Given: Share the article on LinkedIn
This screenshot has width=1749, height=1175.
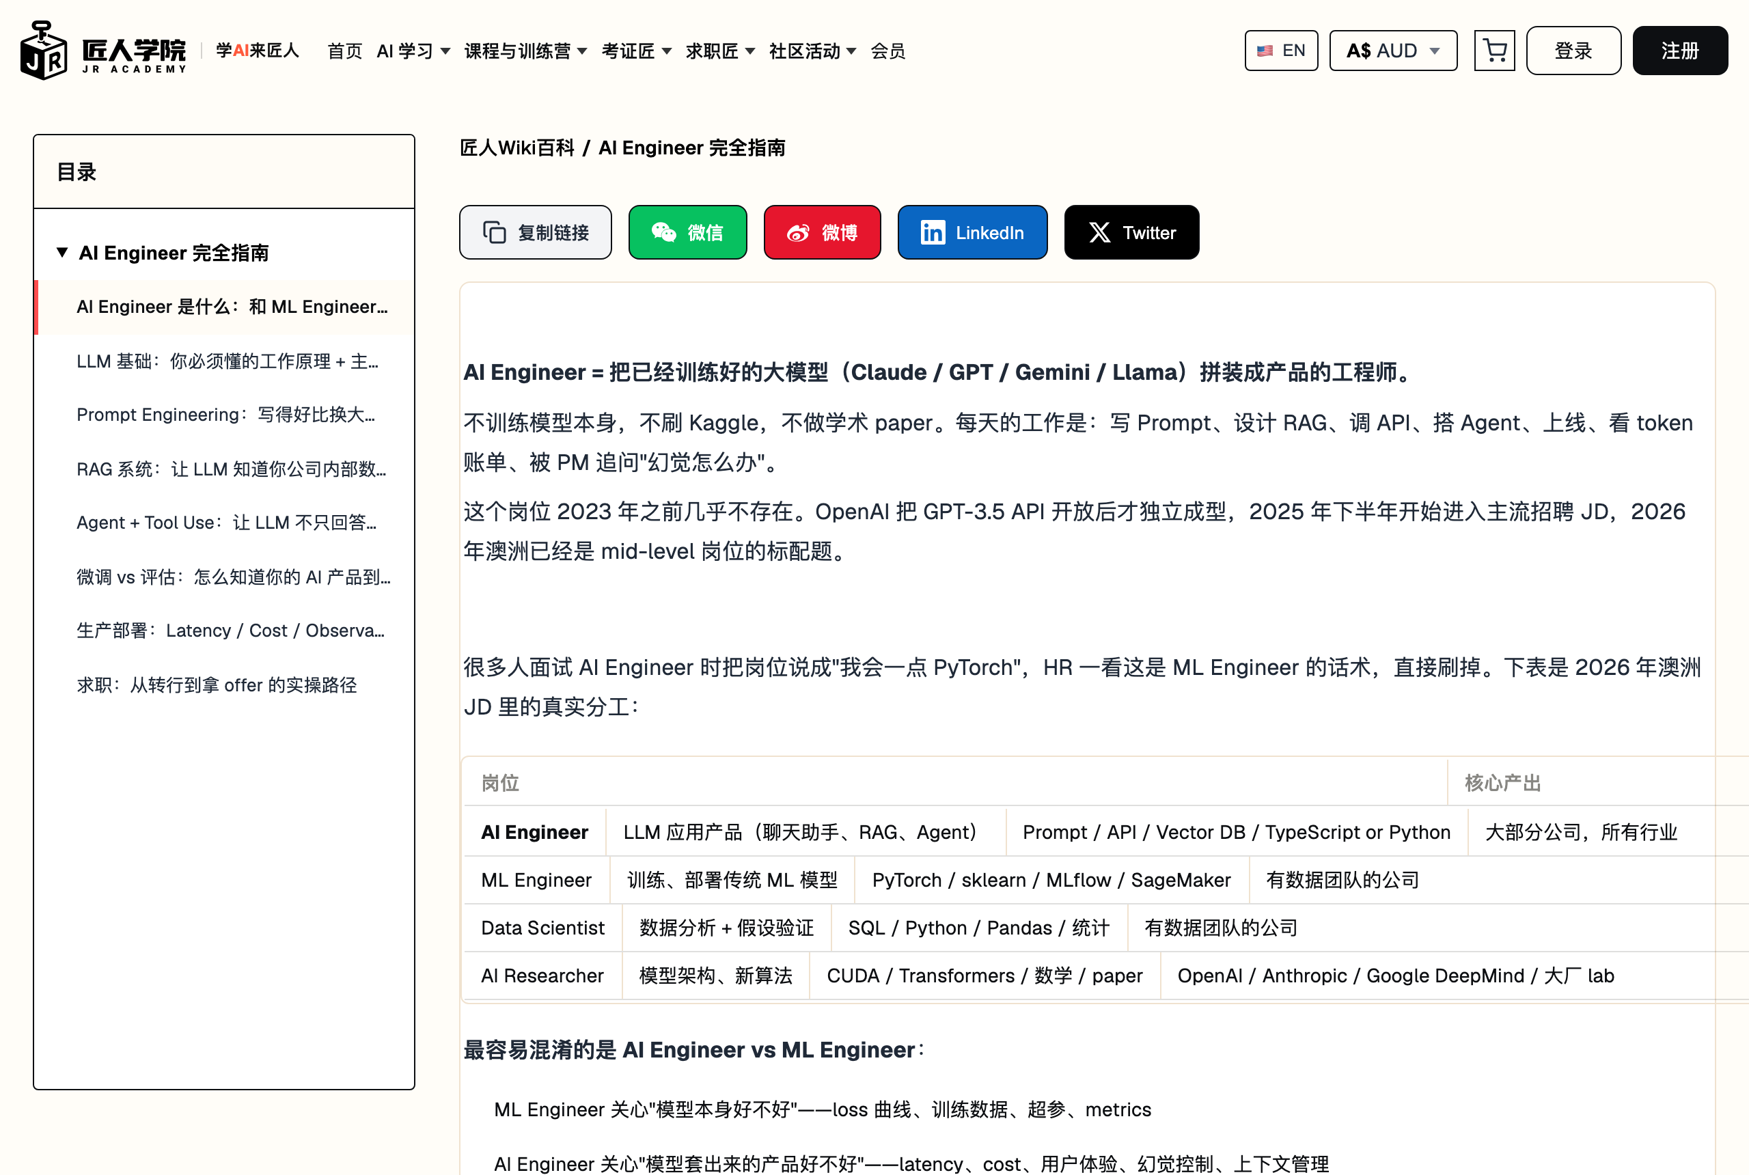Looking at the screenshot, I should pos(972,232).
